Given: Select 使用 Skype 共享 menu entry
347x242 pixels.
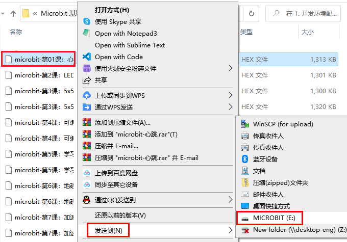Looking at the screenshot, I should pyautogui.click(x=118, y=22).
